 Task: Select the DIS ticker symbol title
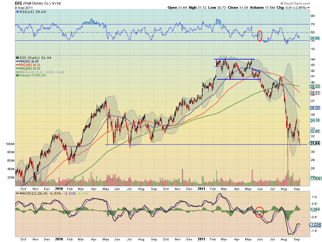click(19, 3)
